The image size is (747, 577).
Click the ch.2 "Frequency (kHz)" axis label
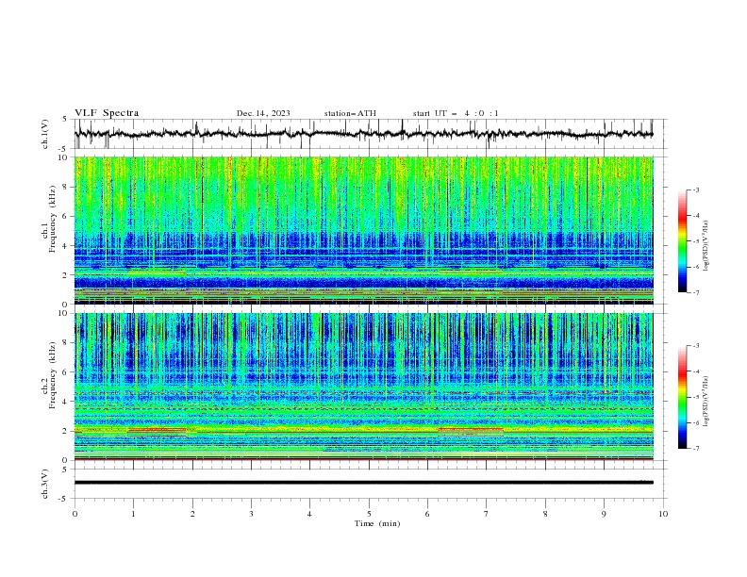(x=54, y=375)
